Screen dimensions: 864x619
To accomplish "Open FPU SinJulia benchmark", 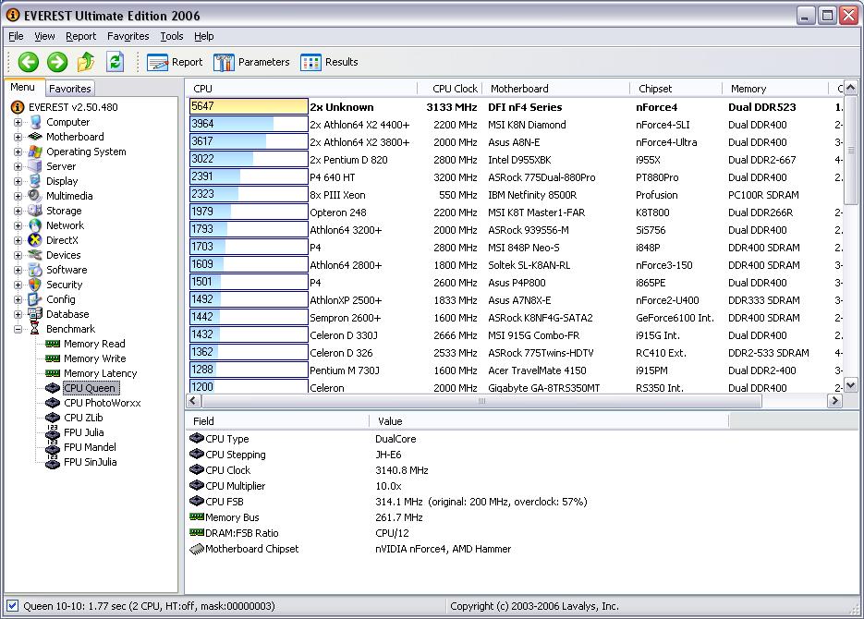I will (91, 463).
